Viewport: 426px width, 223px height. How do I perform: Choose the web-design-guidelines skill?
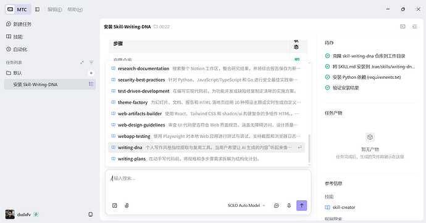(x=206, y=125)
